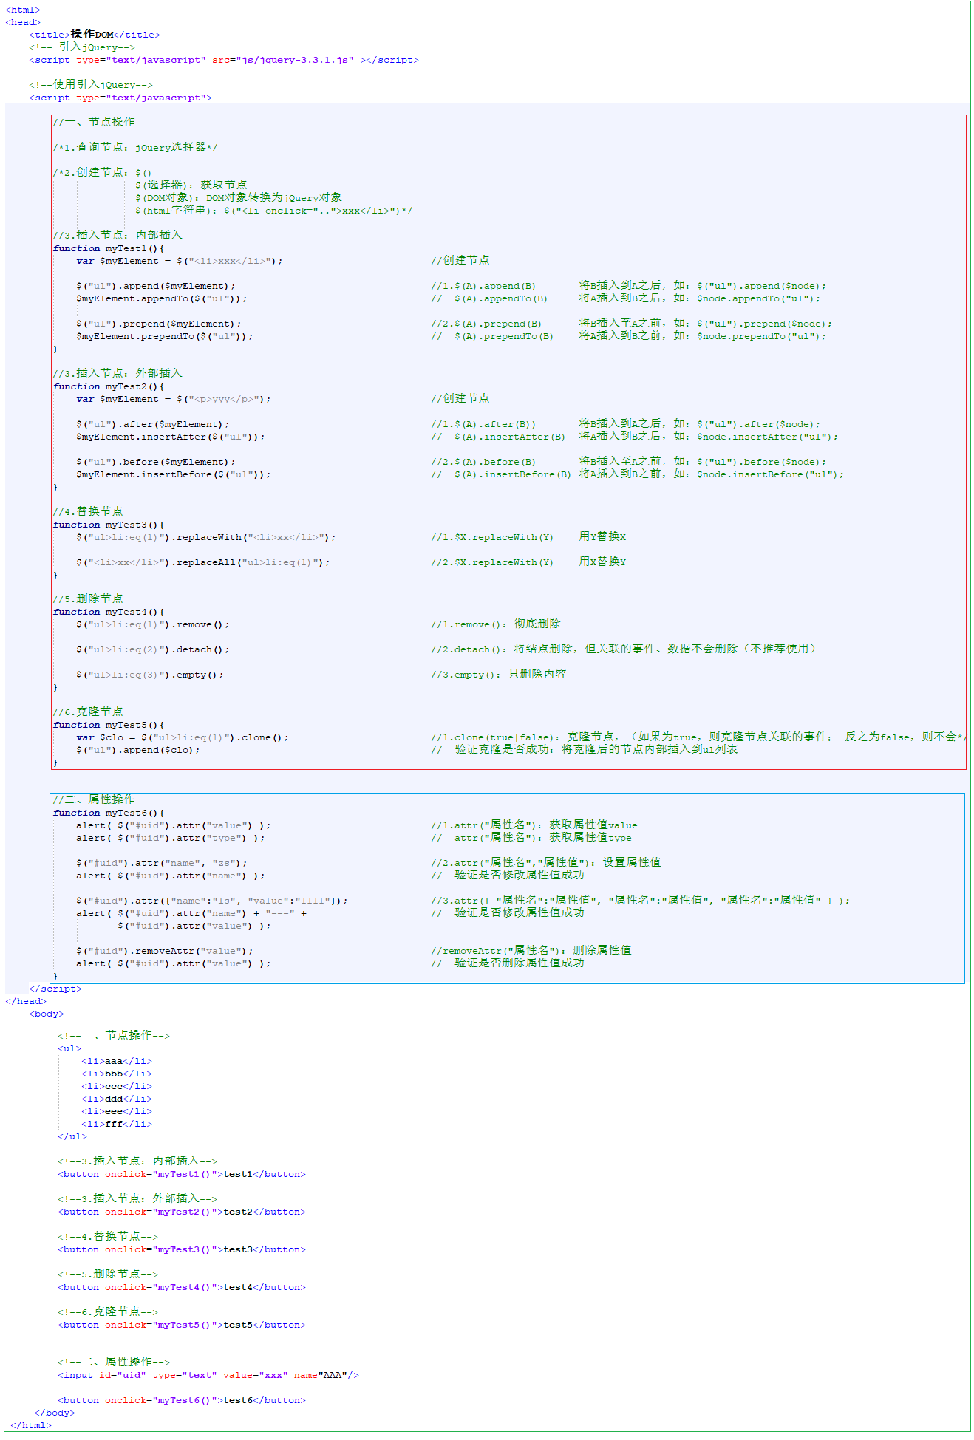Click the detach() code statement

pyautogui.click(x=152, y=649)
